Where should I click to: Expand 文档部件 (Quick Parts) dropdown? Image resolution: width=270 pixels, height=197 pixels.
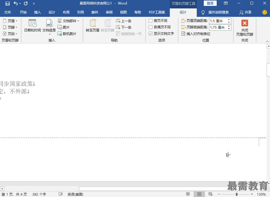pos(68,21)
